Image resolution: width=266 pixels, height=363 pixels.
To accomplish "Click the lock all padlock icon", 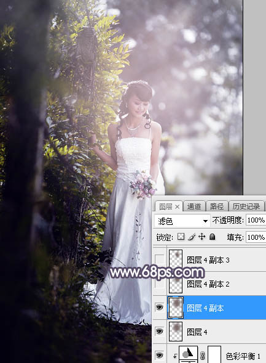I will click(212, 237).
